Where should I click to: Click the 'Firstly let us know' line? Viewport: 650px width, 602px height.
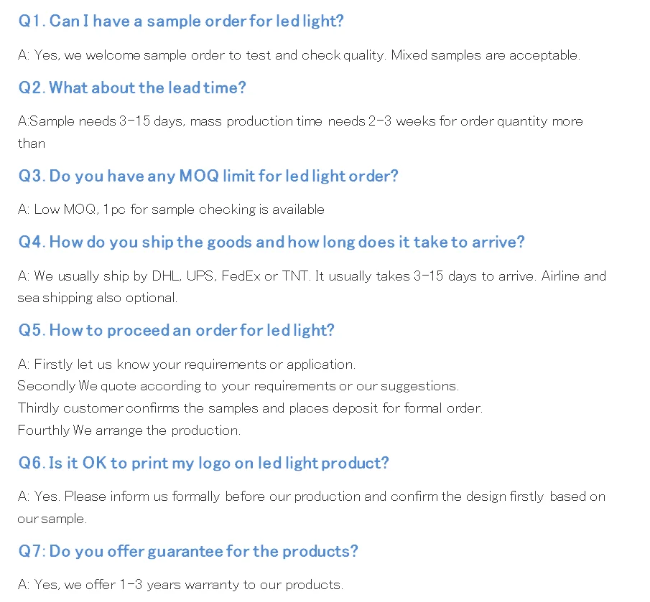tap(186, 365)
